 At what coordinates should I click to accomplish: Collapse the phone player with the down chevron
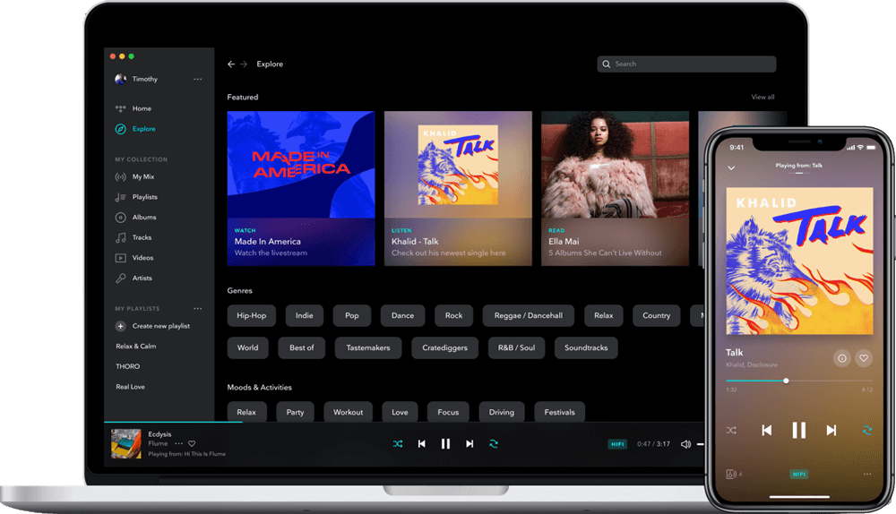click(731, 167)
